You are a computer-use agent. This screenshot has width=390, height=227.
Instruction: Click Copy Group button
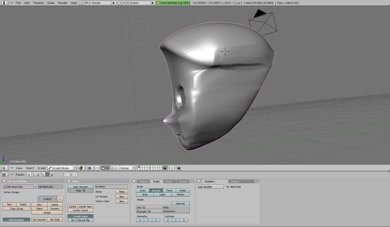(16, 209)
